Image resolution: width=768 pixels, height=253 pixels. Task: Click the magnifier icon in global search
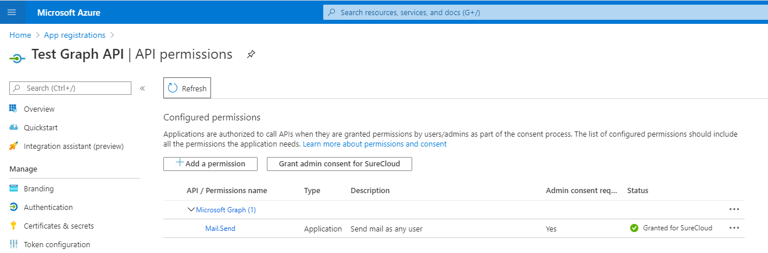click(332, 12)
